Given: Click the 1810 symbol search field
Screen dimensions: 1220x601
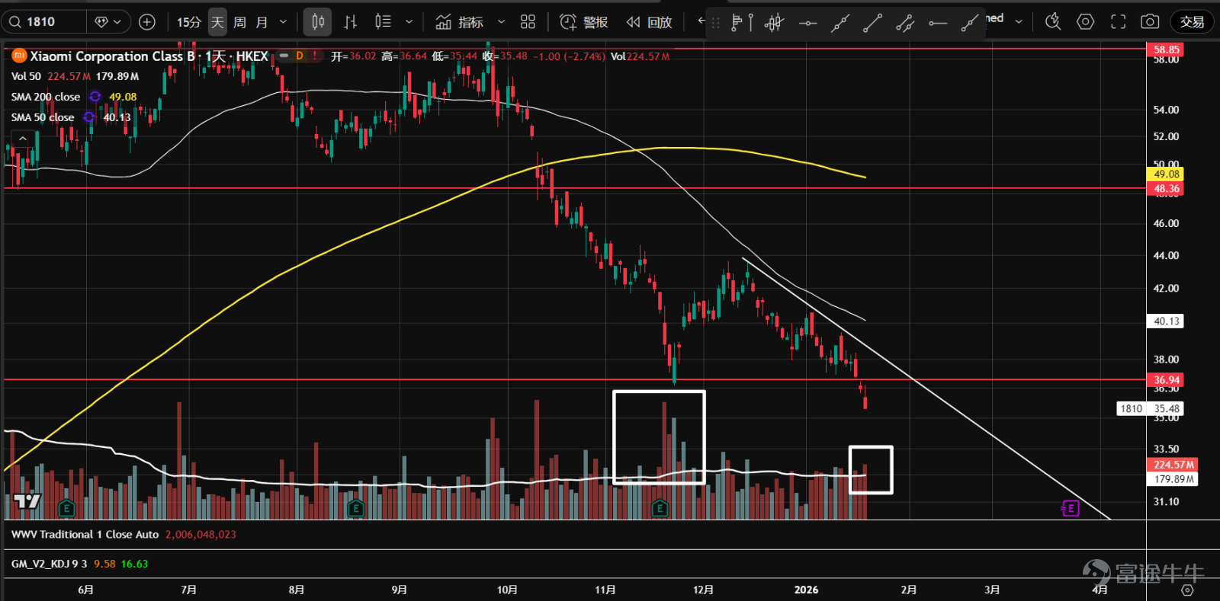Looking at the screenshot, I should click(44, 22).
